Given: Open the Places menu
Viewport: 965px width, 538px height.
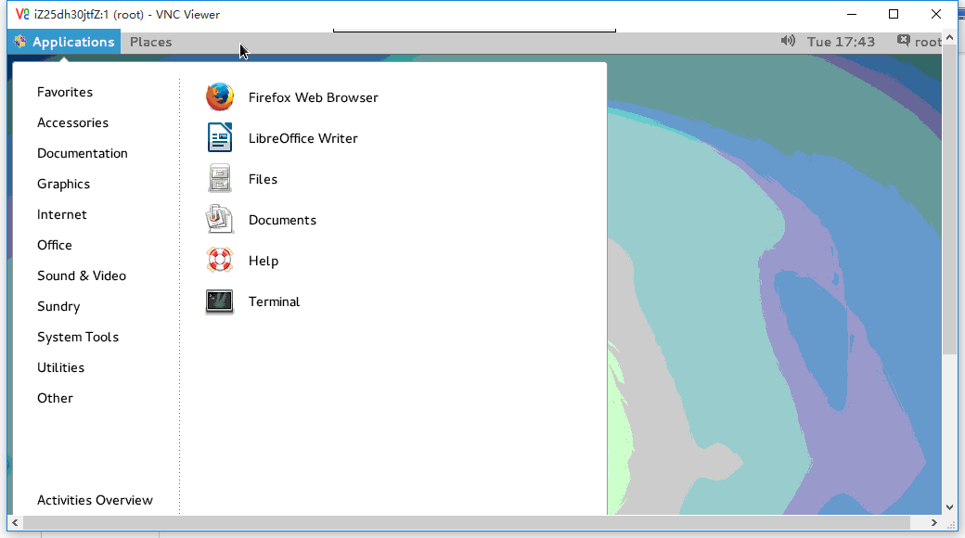Looking at the screenshot, I should pyautogui.click(x=150, y=42).
